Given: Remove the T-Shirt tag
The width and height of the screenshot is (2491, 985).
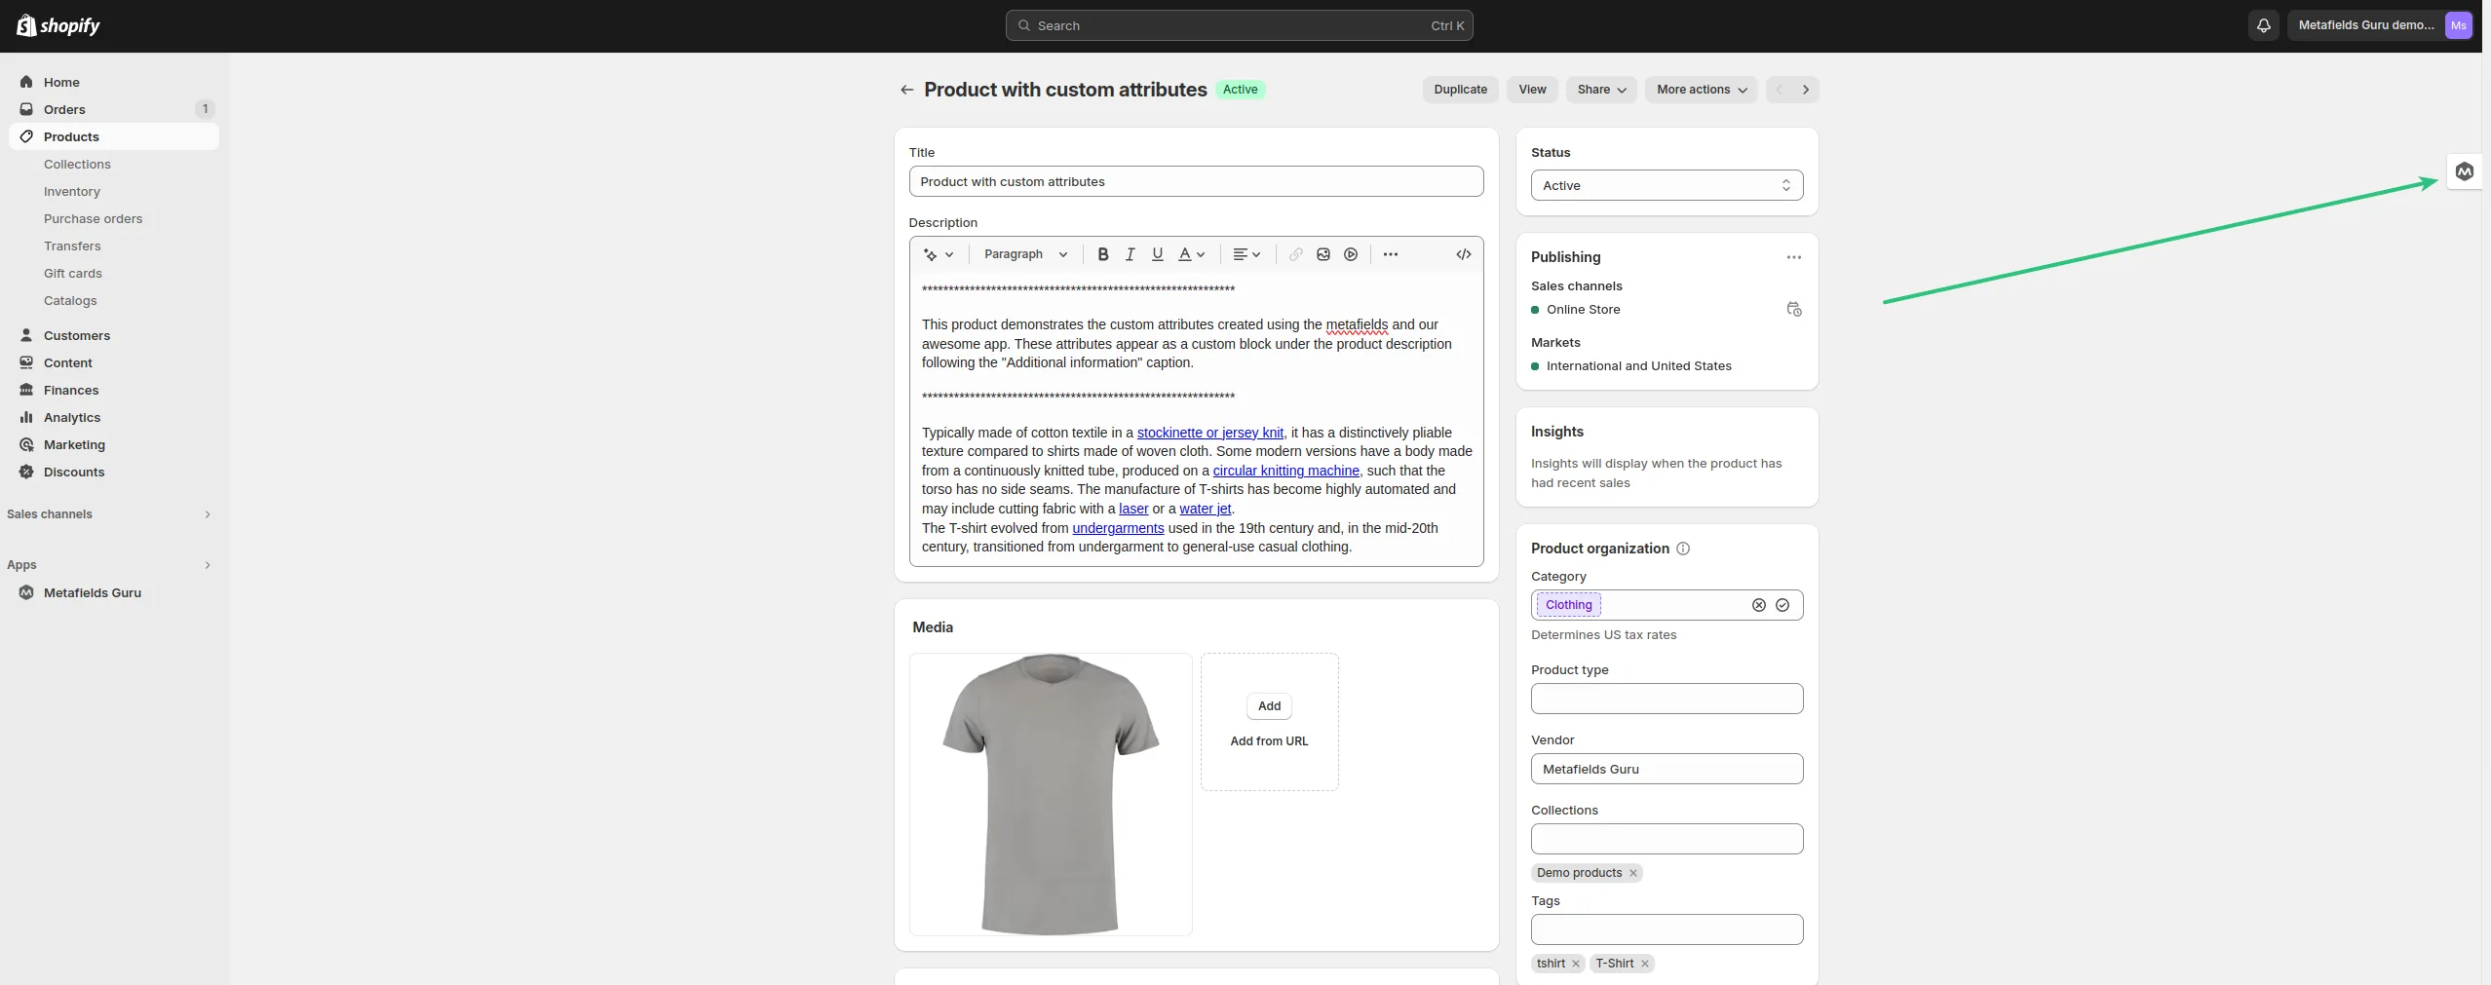Looking at the screenshot, I should 1644,964.
